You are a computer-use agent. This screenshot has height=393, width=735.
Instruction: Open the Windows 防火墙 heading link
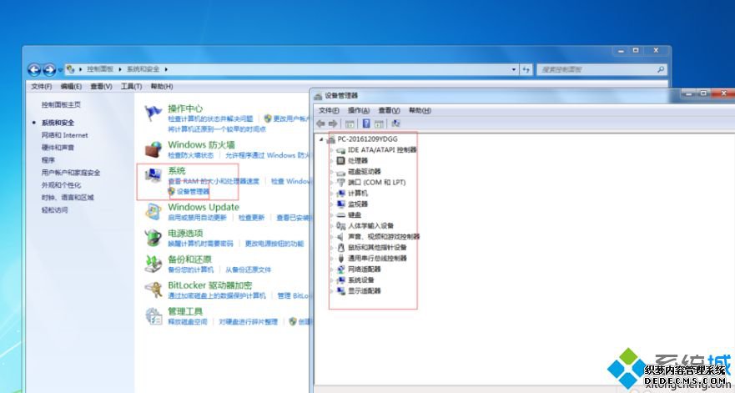pos(201,145)
